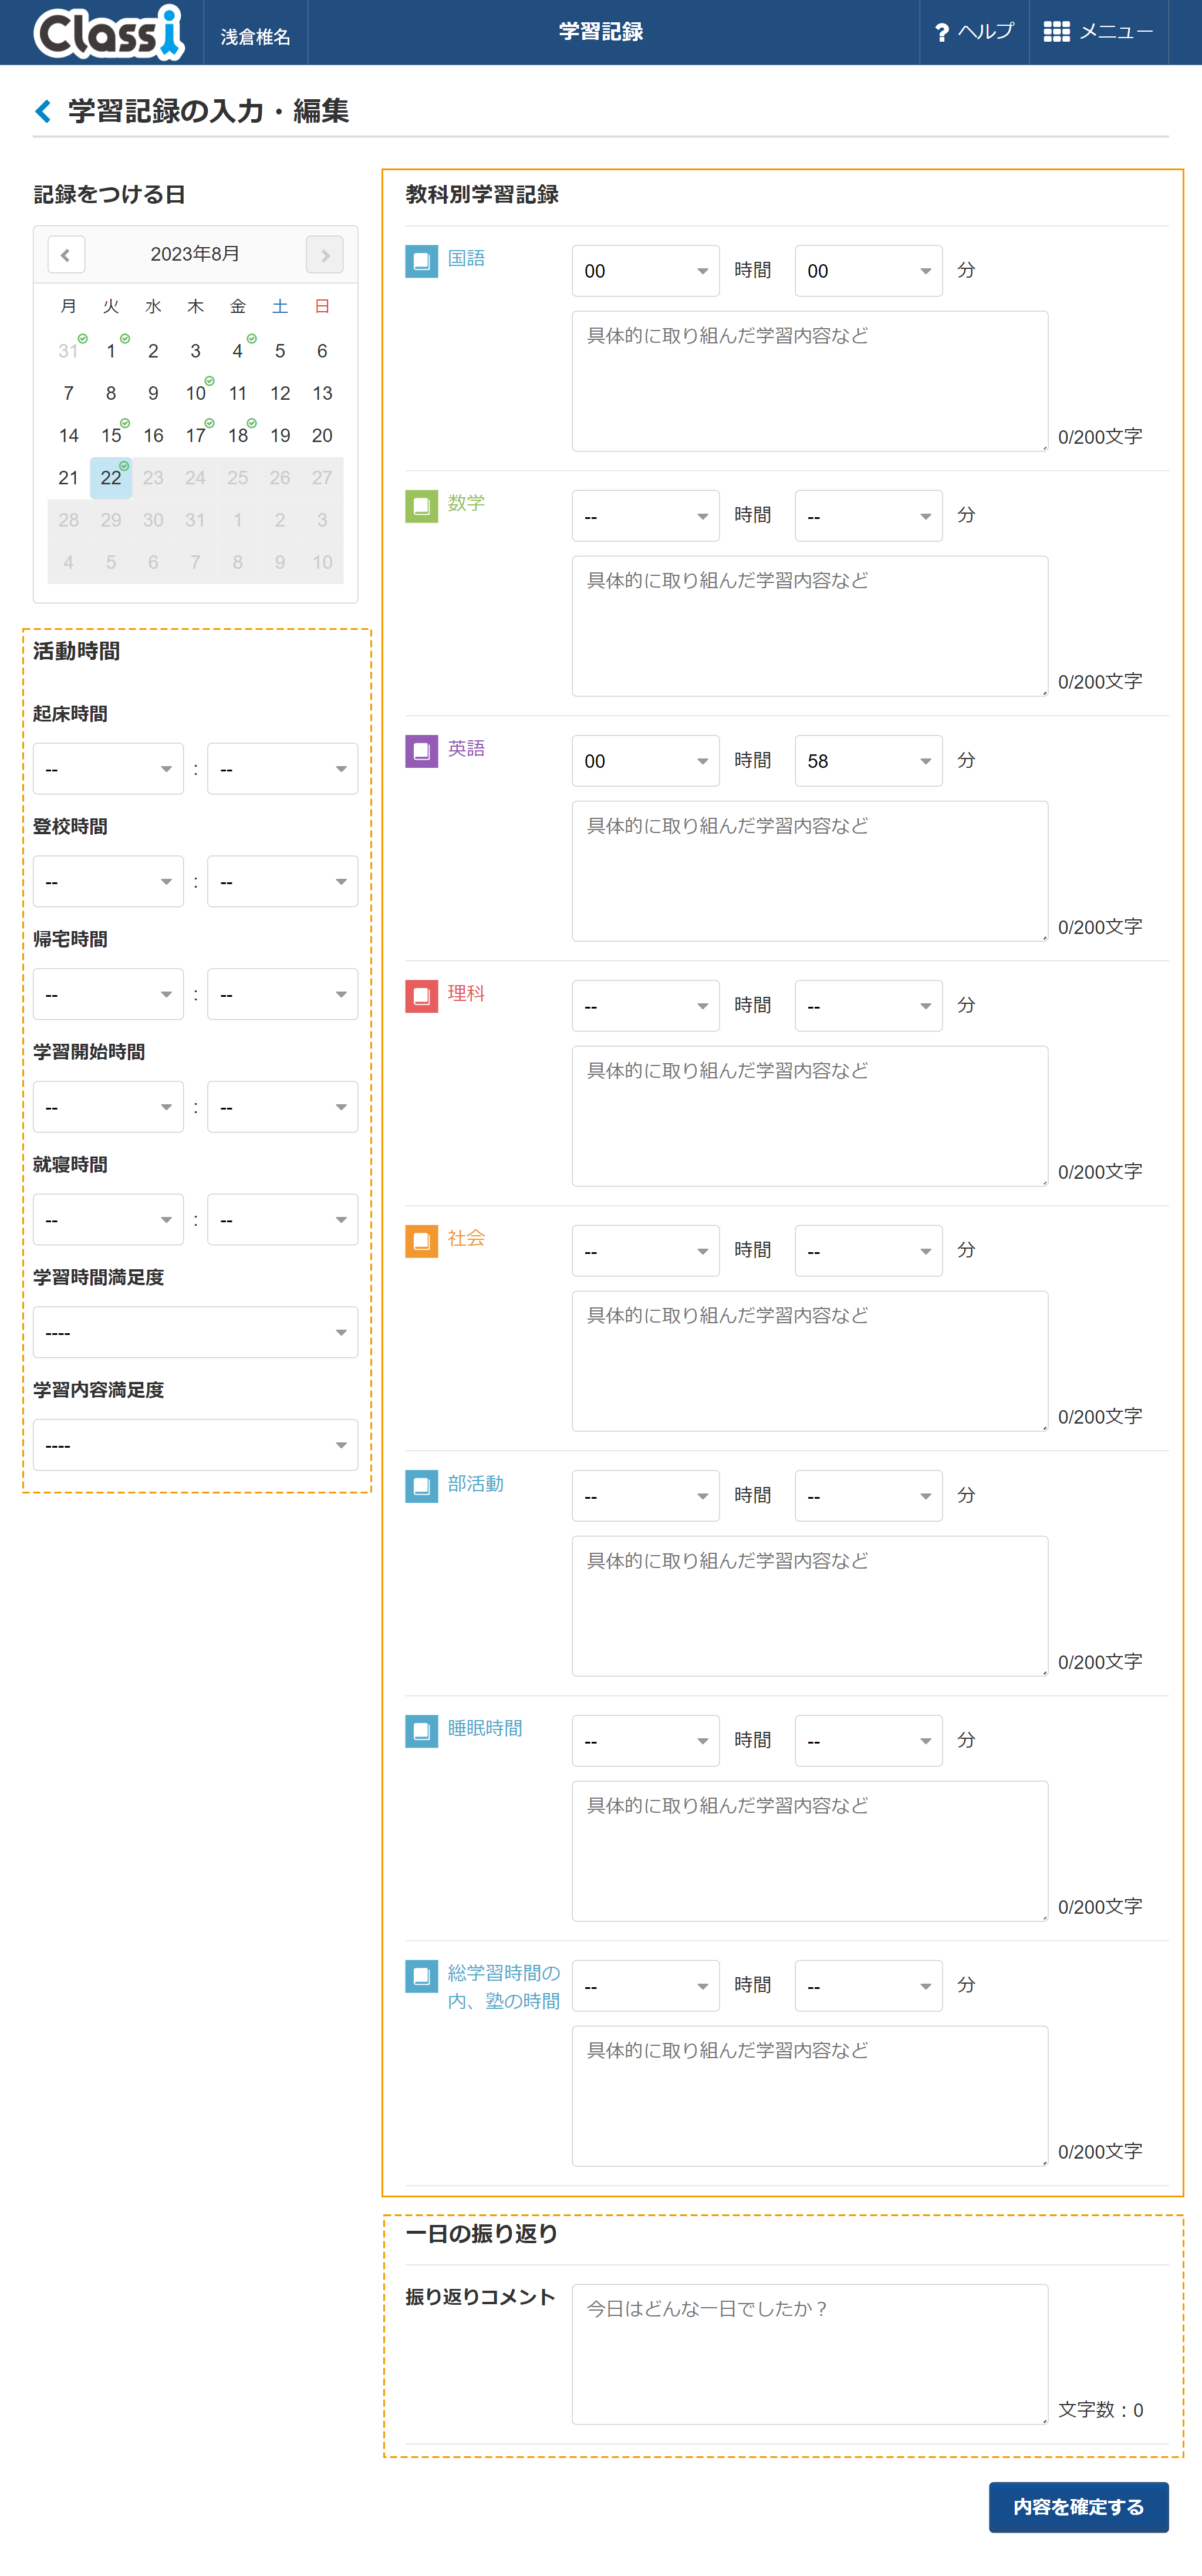This screenshot has width=1202, height=2576.
Task: Click the green 数学 subject book icon
Action: coord(421,506)
